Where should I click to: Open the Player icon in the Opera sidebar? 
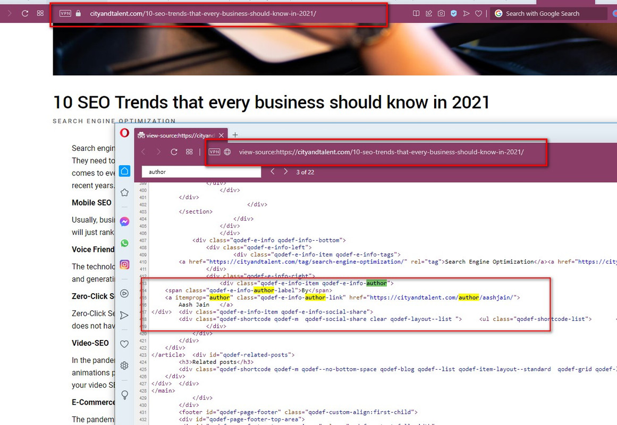point(124,294)
